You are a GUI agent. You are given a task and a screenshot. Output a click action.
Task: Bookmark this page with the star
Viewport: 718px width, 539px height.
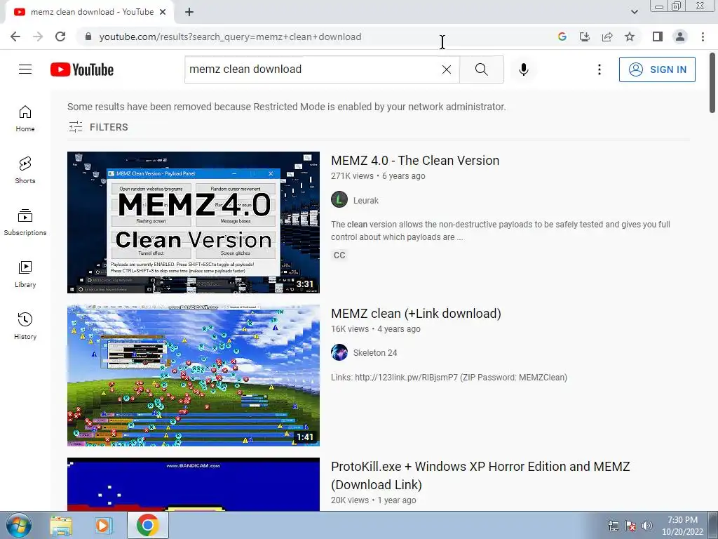[x=630, y=36]
